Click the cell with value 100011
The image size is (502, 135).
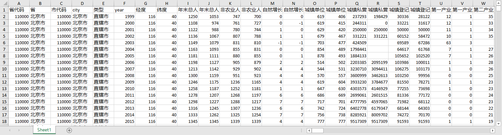coord(420,62)
